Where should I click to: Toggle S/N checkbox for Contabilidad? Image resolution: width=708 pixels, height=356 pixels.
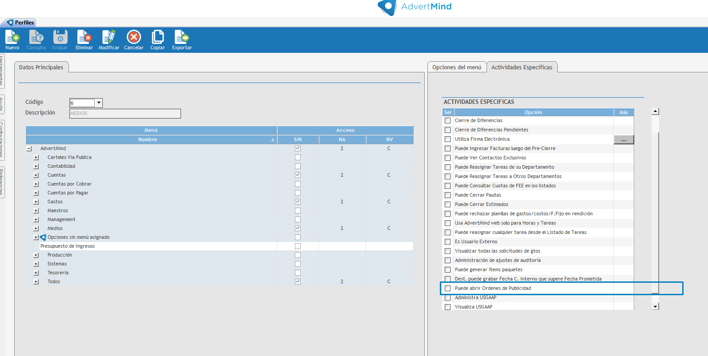tap(298, 166)
